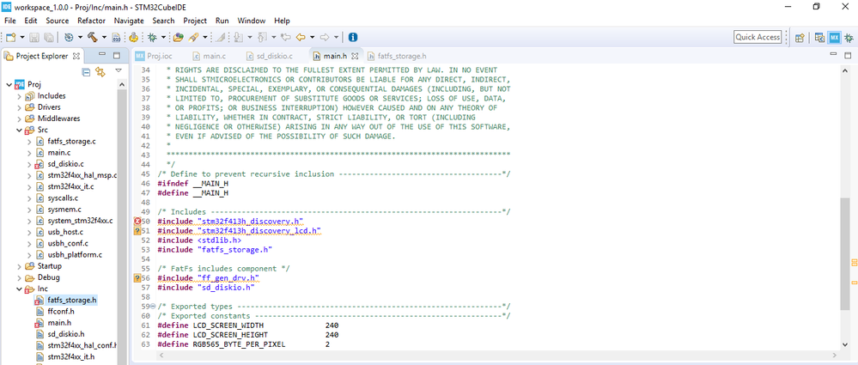Open the Window menu
This screenshot has height=365, width=858.
[x=251, y=21]
